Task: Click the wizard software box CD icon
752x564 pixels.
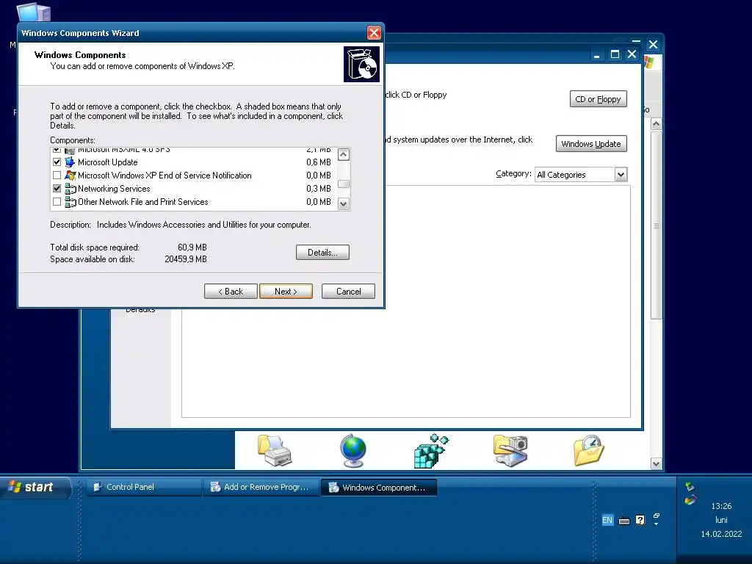Action: click(361, 65)
